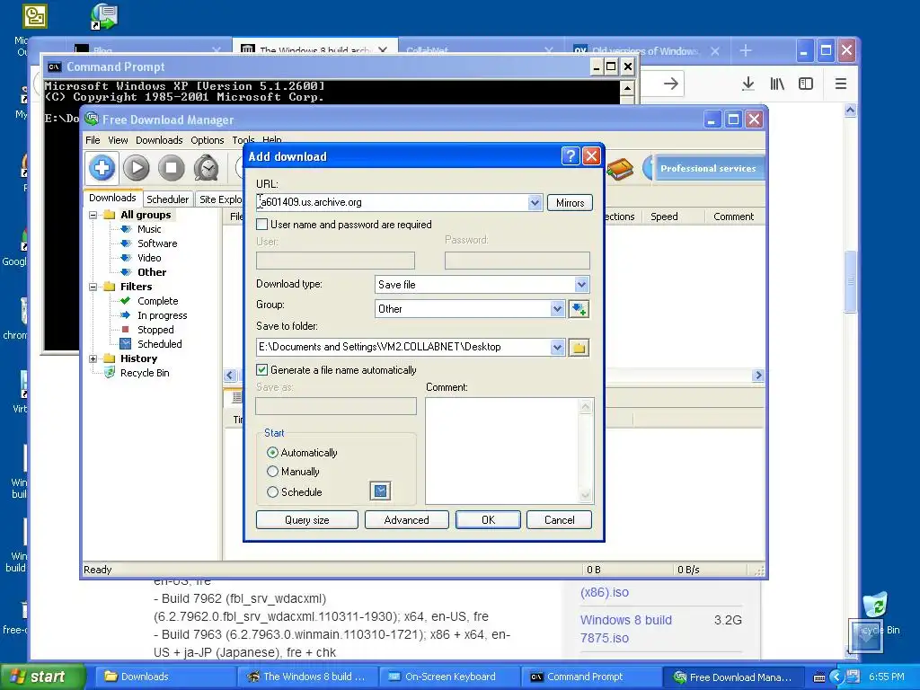
Task: Click the Firefox downloads arrow icon
Action: [748, 84]
